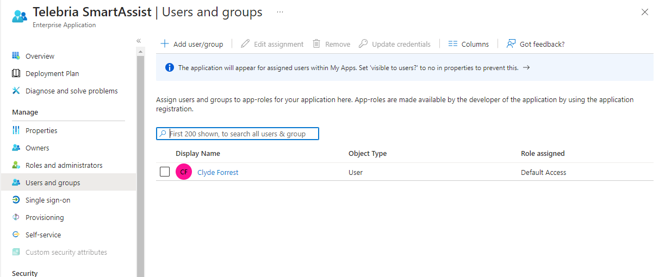Click the Edit assignment label

(x=278, y=44)
